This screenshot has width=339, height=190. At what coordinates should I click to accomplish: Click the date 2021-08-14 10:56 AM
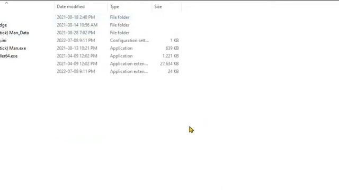77,25
